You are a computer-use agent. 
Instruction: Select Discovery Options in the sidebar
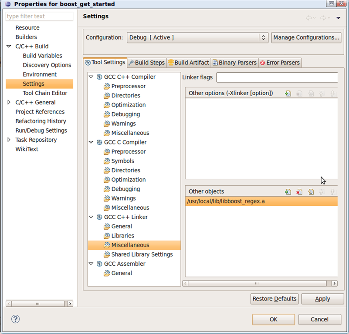point(47,65)
